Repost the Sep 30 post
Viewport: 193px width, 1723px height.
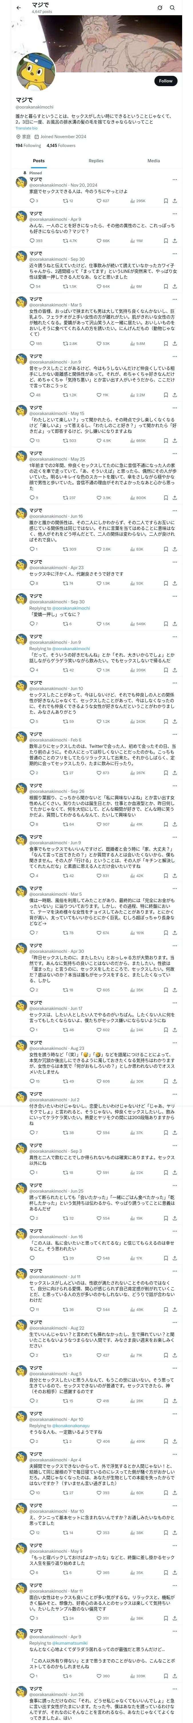click(69, 286)
